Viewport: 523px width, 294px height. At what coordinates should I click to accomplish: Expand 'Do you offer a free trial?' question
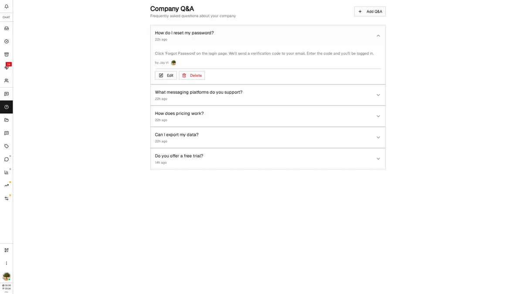pyautogui.click(x=378, y=159)
